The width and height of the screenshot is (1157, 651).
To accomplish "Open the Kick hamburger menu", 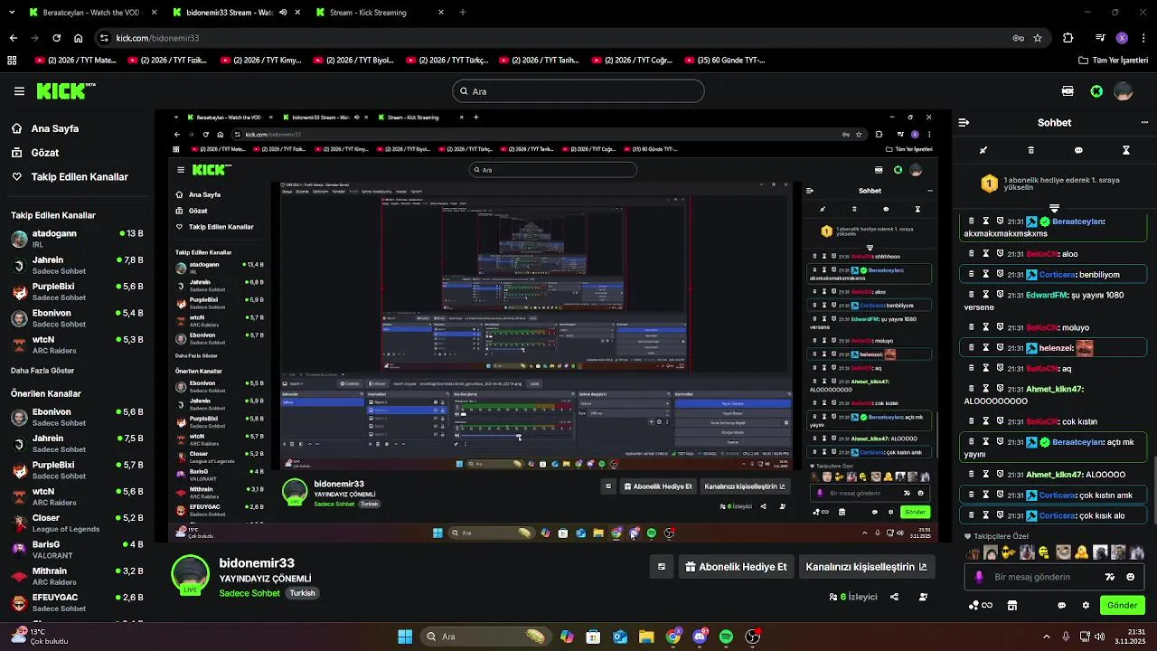I will click(19, 91).
